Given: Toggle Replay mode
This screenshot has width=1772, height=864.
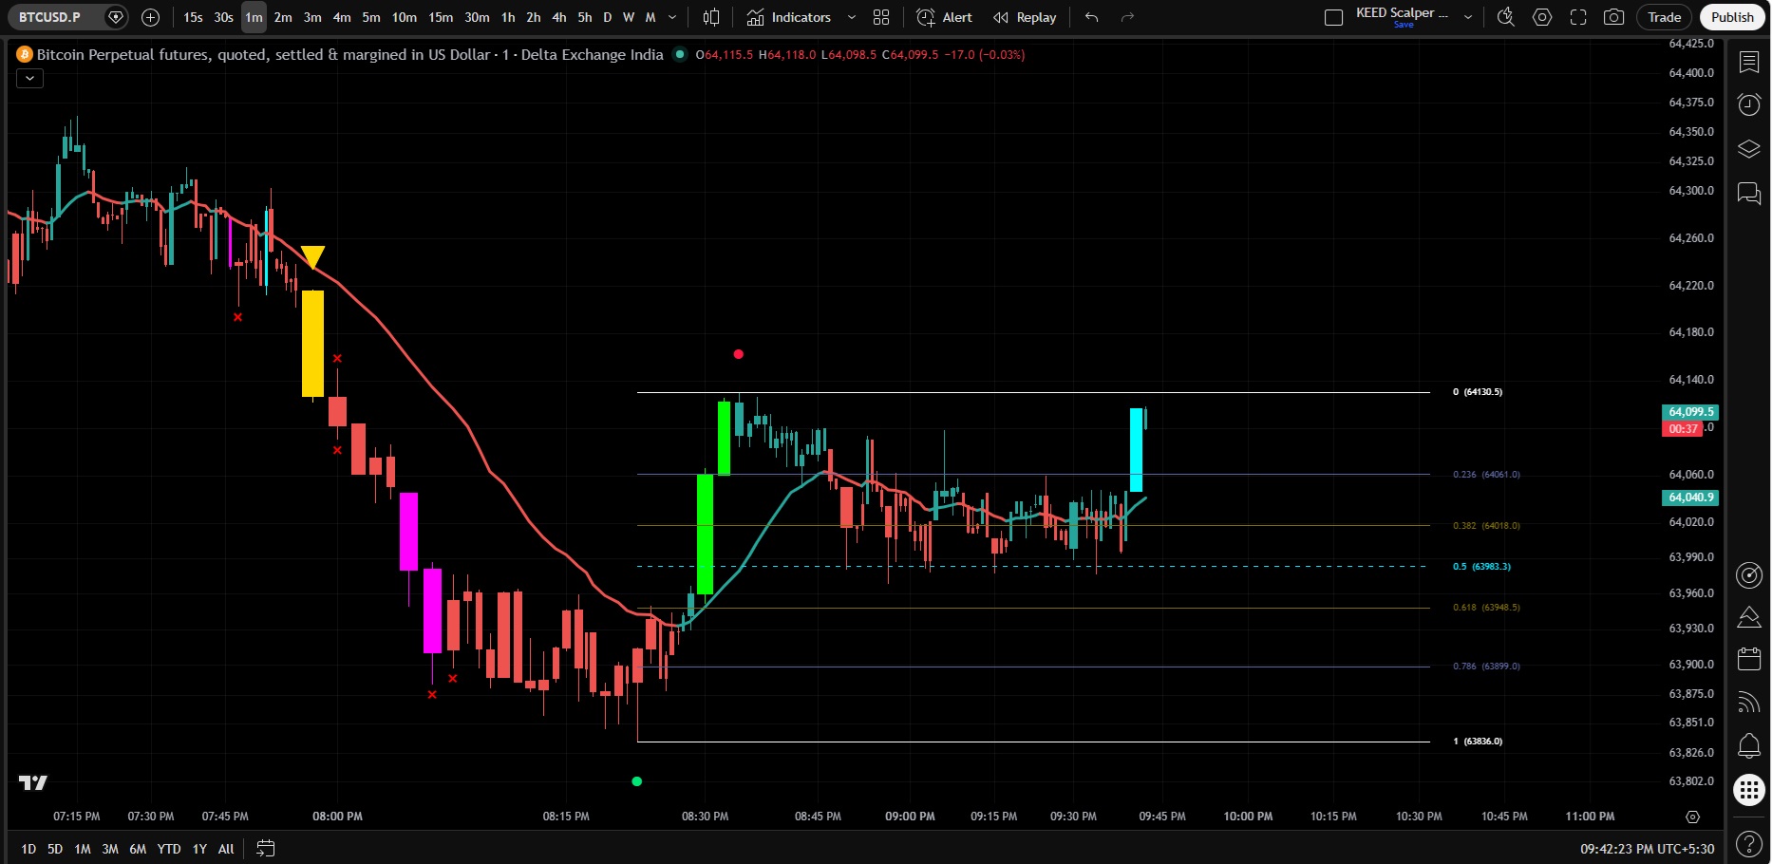Looking at the screenshot, I should coord(1025,17).
